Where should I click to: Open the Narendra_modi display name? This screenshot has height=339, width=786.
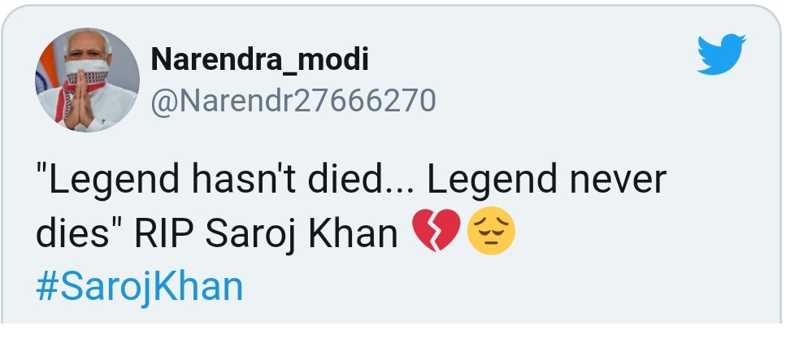point(260,60)
